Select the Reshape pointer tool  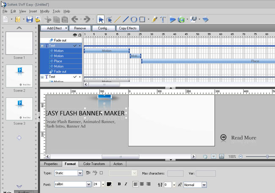(109, 20)
